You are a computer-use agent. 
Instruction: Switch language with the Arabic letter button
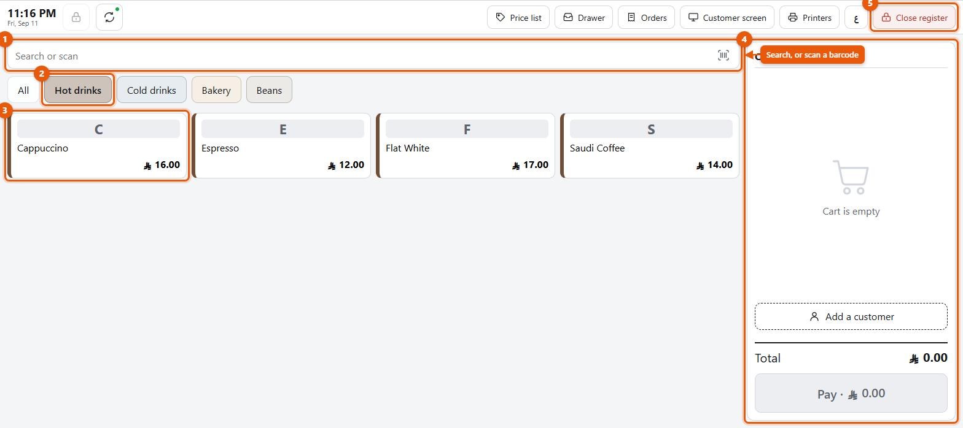pyautogui.click(x=856, y=18)
